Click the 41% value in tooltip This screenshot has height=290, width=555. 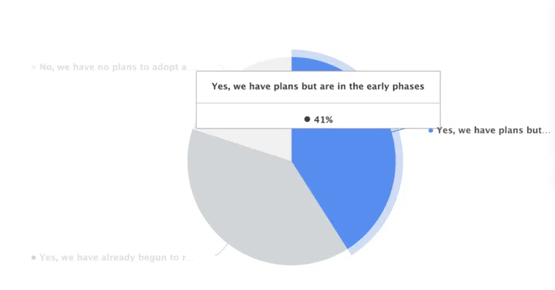[x=324, y=120]
